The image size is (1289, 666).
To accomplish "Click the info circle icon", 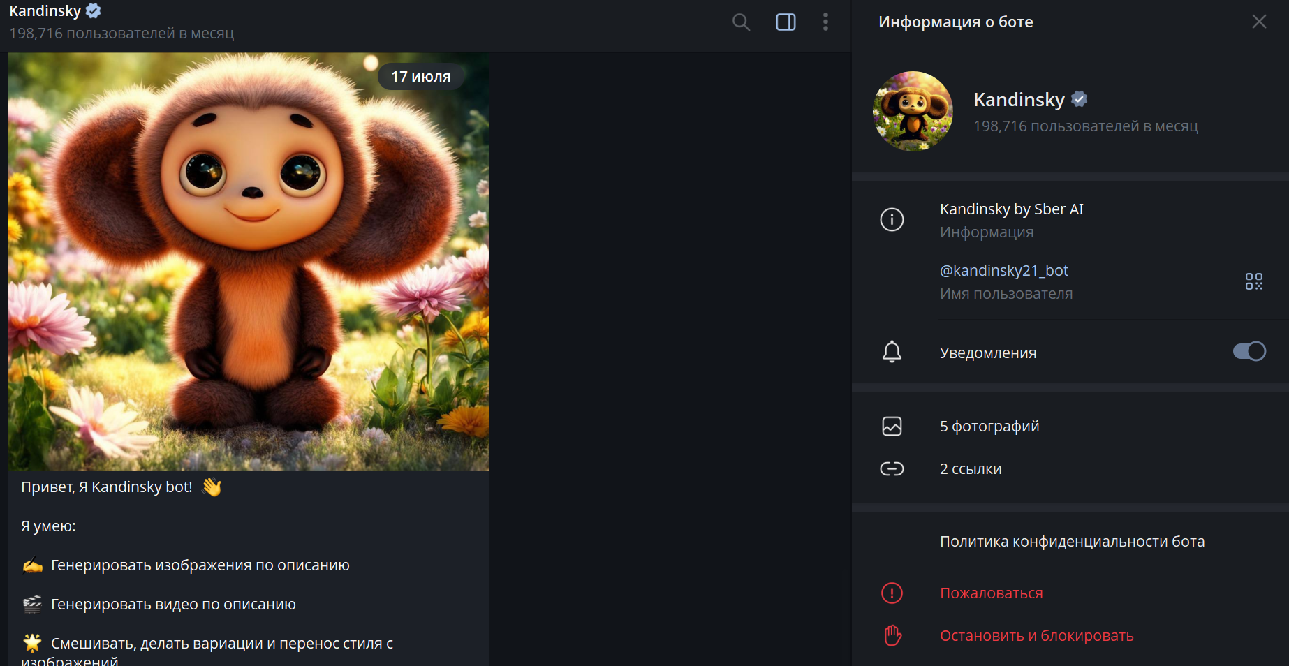I will coord(892,220).
